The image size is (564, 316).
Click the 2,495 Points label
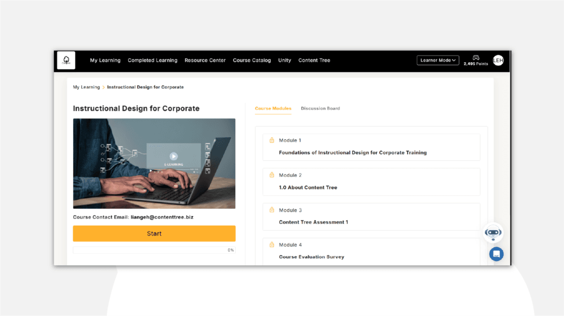[x=476, y=64]
